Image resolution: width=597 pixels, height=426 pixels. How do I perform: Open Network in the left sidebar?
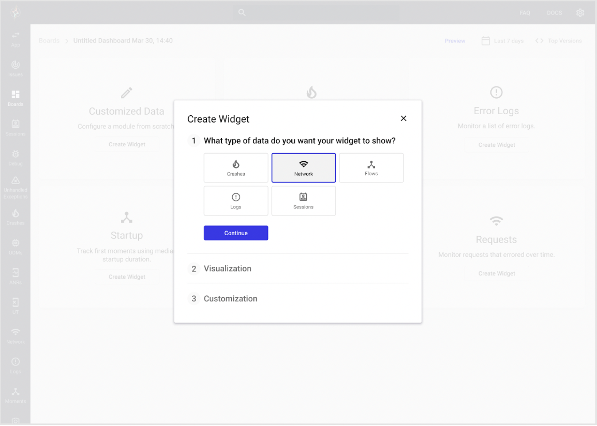pos(15,336)
